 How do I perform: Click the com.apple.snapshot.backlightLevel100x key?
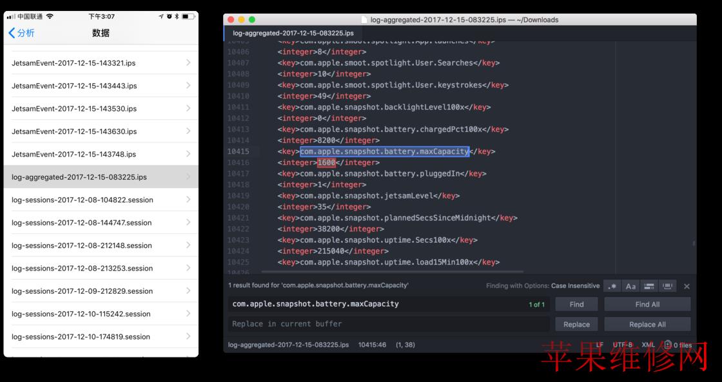pyautogui.click(x=382, y=107)
